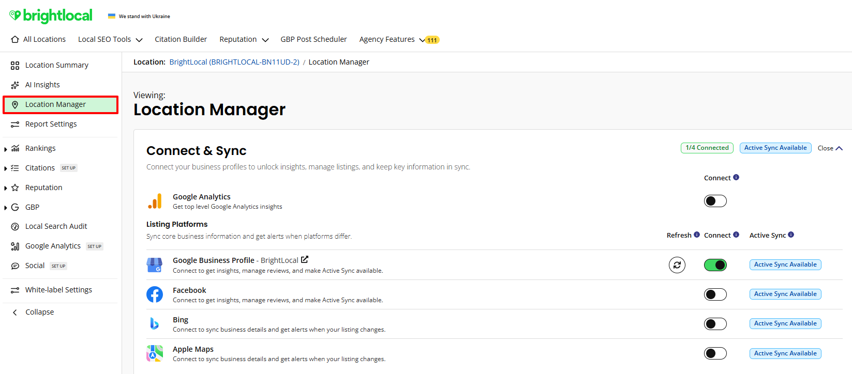Viewport: 852px width, 374px height.
Task: Click the 111 notification badge
Action: [x=432, y=40]
